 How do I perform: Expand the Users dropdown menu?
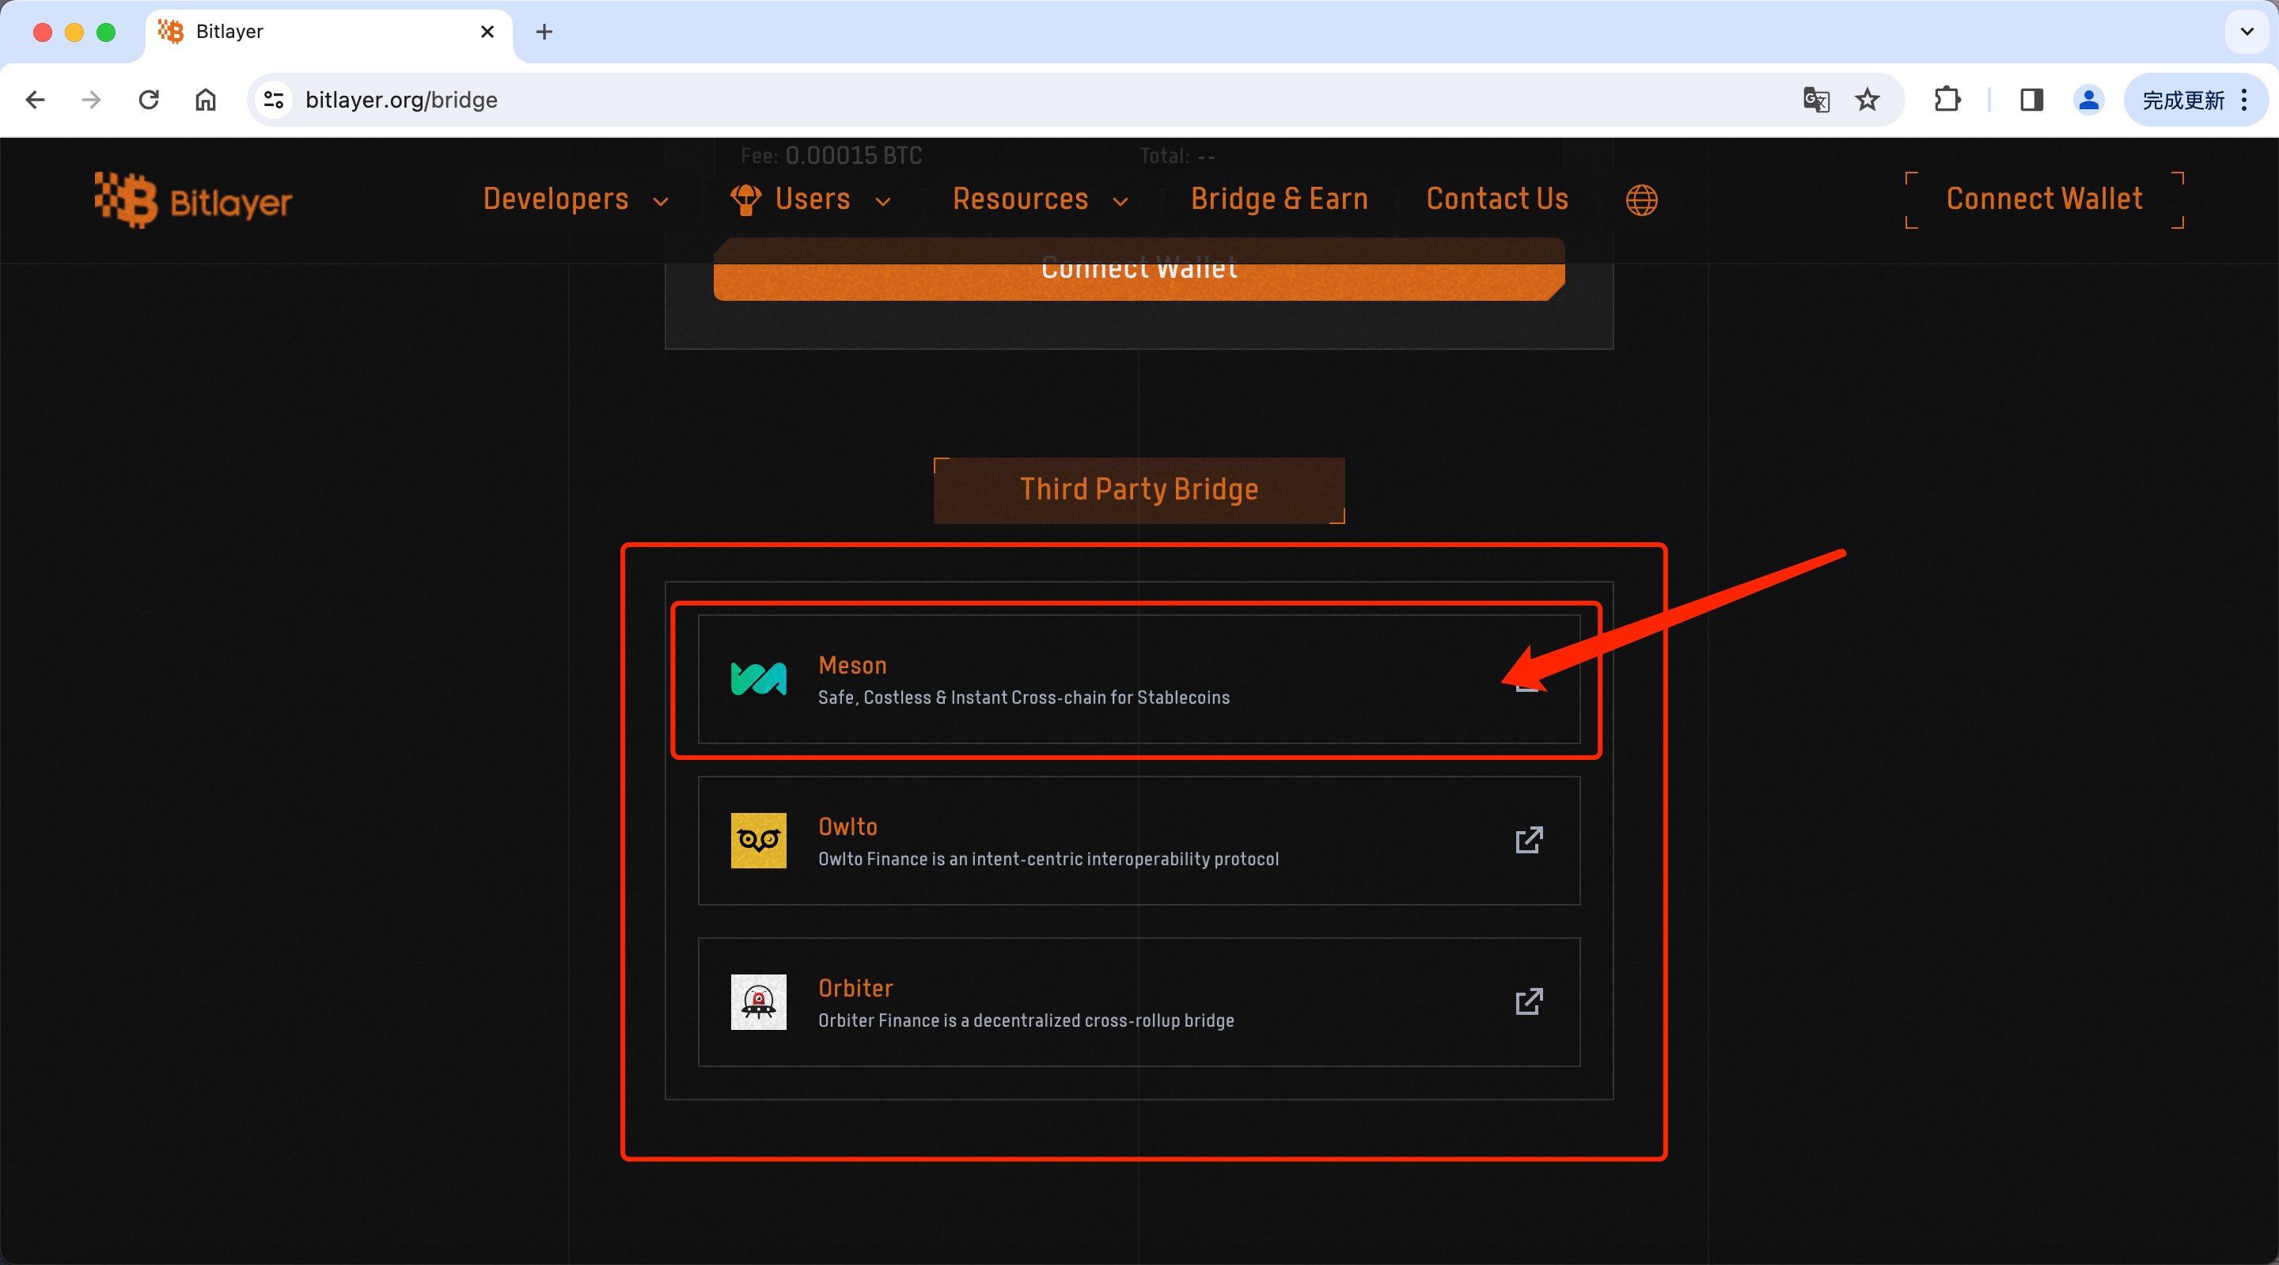(x=811, y=199)
